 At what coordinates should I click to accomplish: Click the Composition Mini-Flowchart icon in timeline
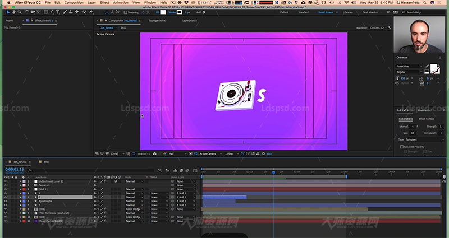click(x=160, y=171)
